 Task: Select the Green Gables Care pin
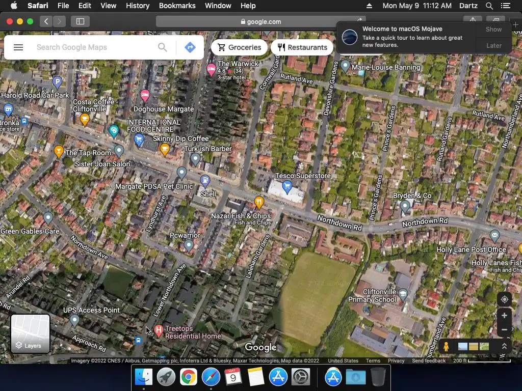pyautogui.click(x=48, y=218)
